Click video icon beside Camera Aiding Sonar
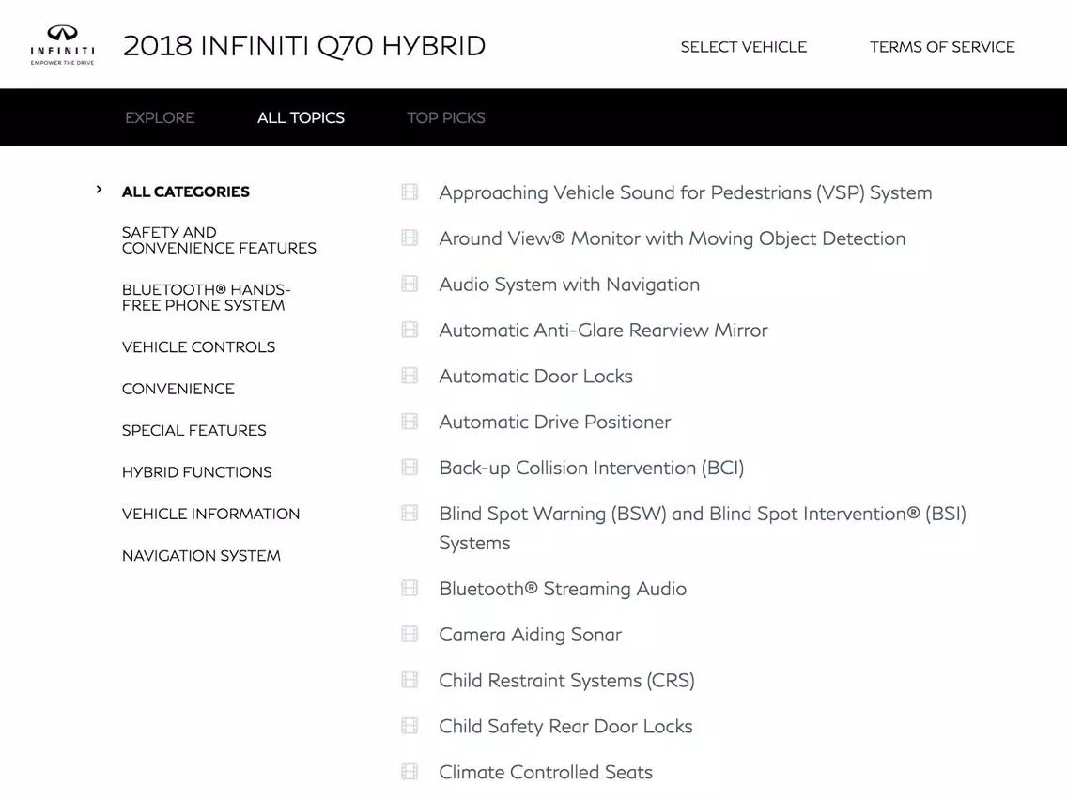The image size is (1067, 800). (x=410, y=634)
